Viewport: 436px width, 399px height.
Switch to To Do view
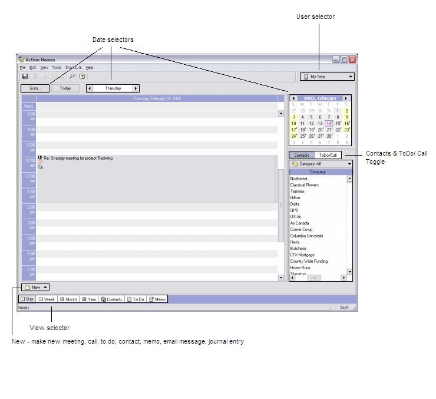point(136,299)
